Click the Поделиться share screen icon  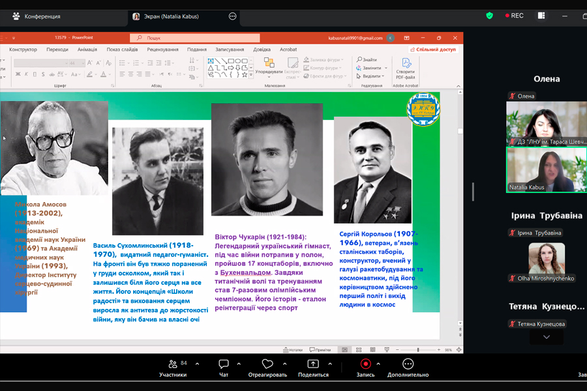313,364
